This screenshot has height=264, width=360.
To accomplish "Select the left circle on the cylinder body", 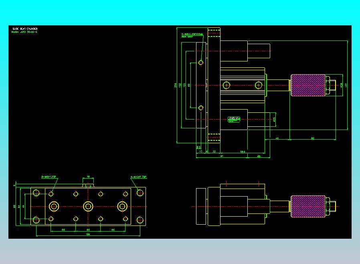I will pos(227,85).
